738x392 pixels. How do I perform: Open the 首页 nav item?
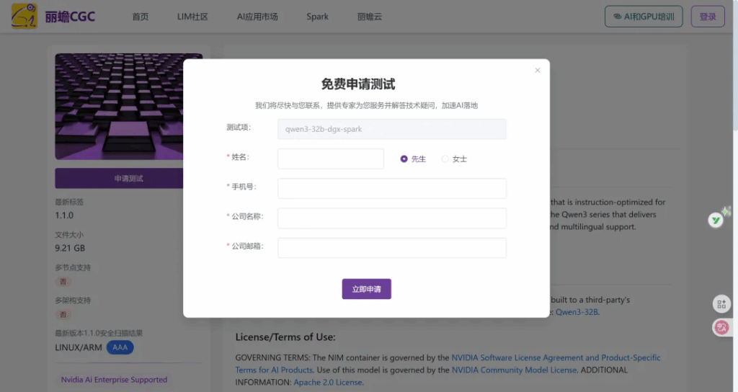141,17
